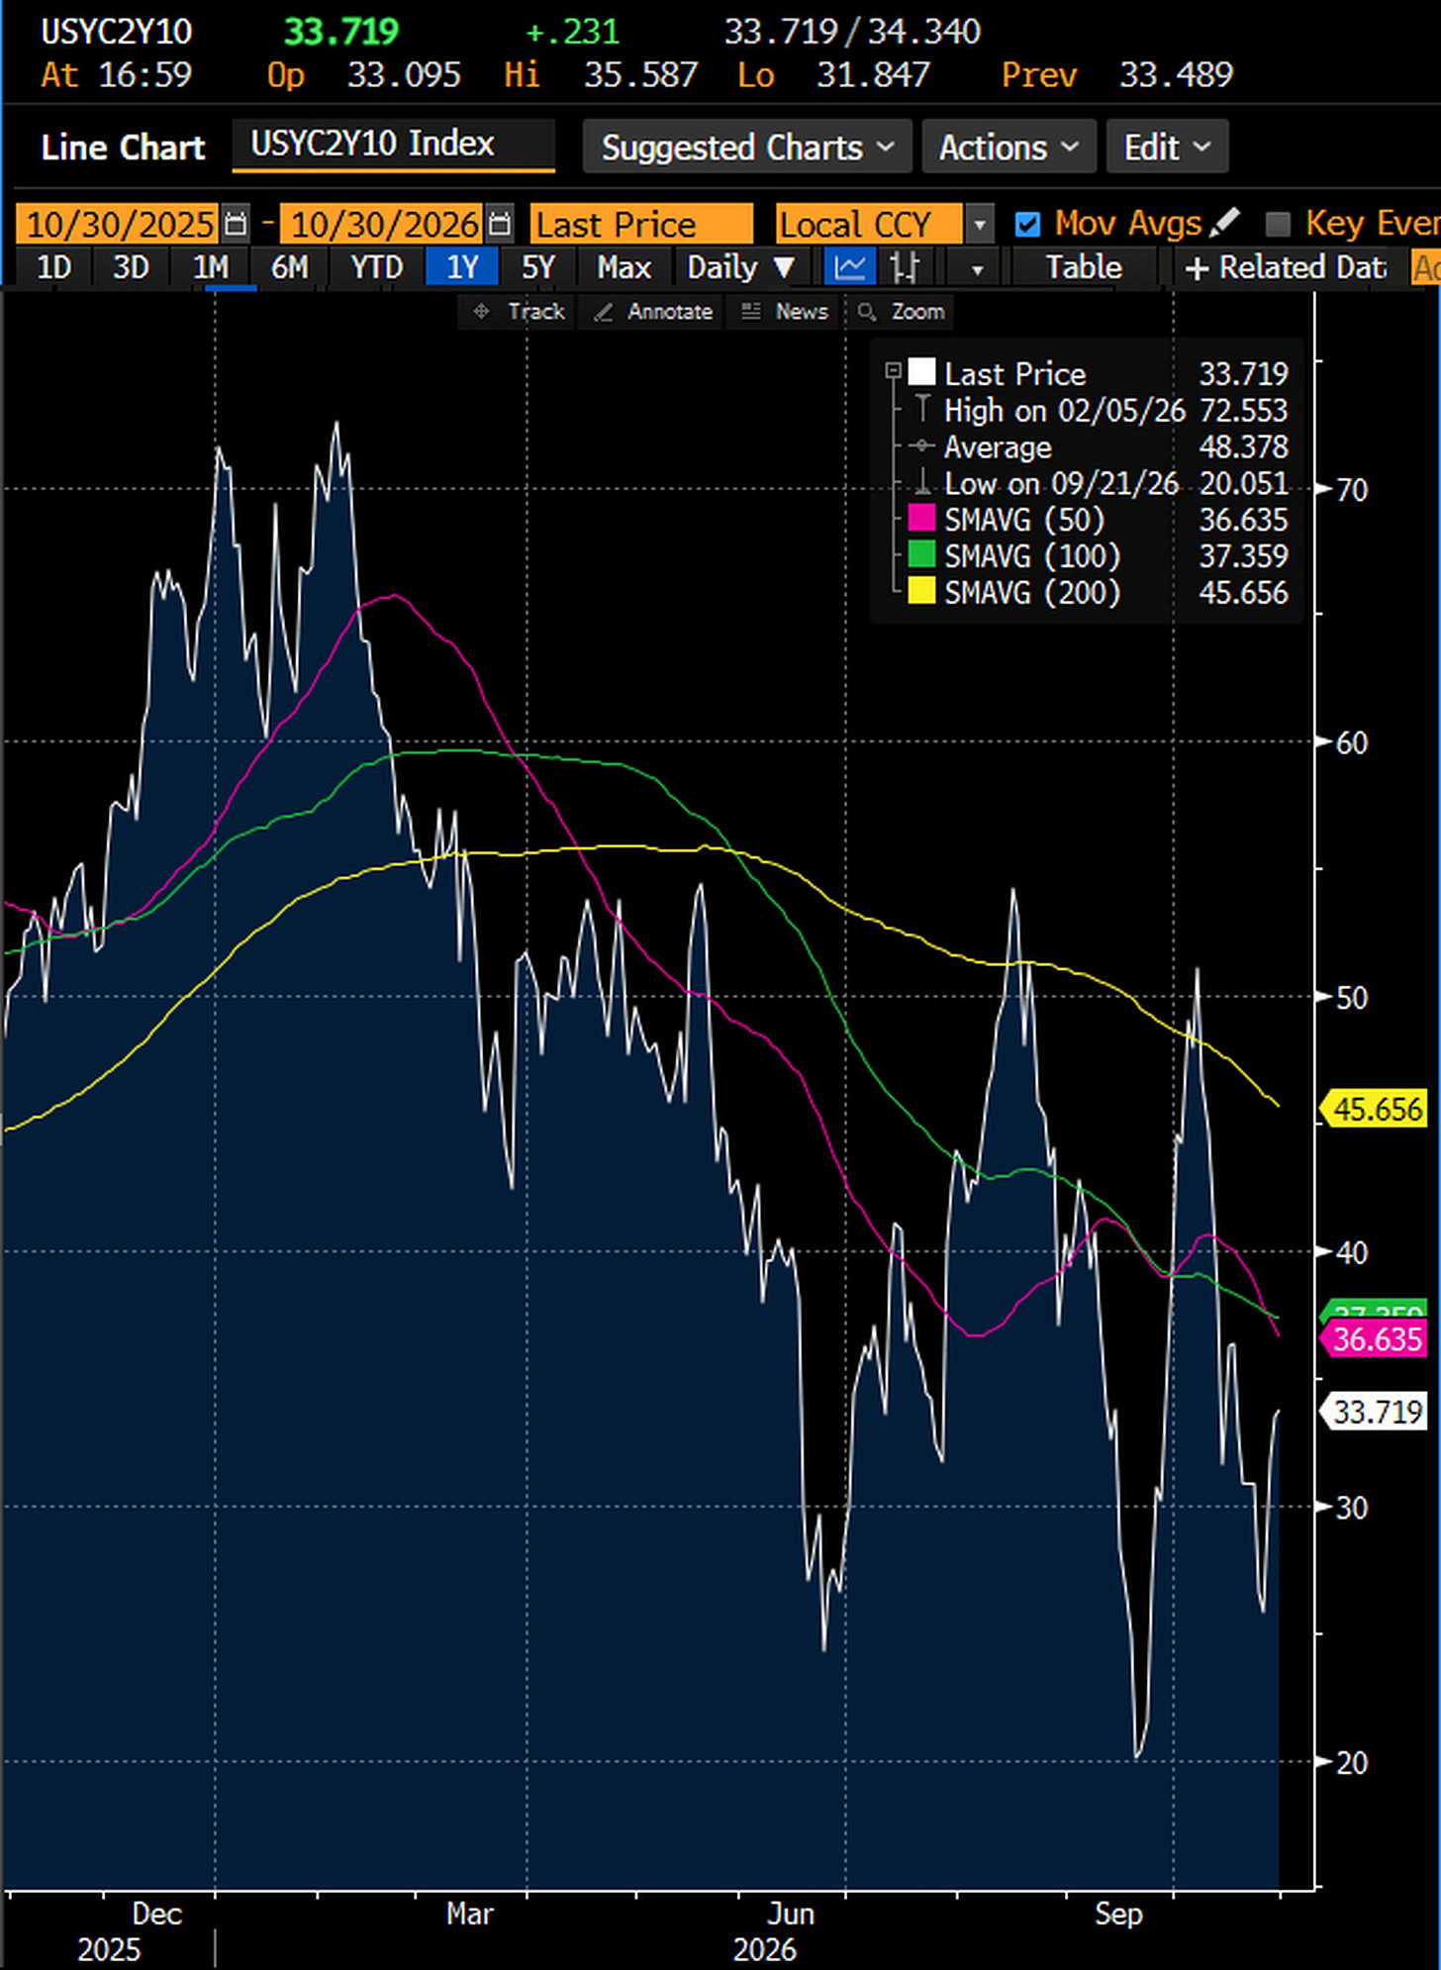Screen dimensions: 1441x1970
Task: Select the 5Y time range tab
Action: [x=537, y=267]
